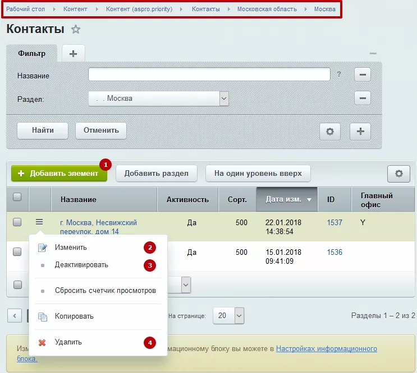Click the copy icon beside Копировать

point(43,316)
